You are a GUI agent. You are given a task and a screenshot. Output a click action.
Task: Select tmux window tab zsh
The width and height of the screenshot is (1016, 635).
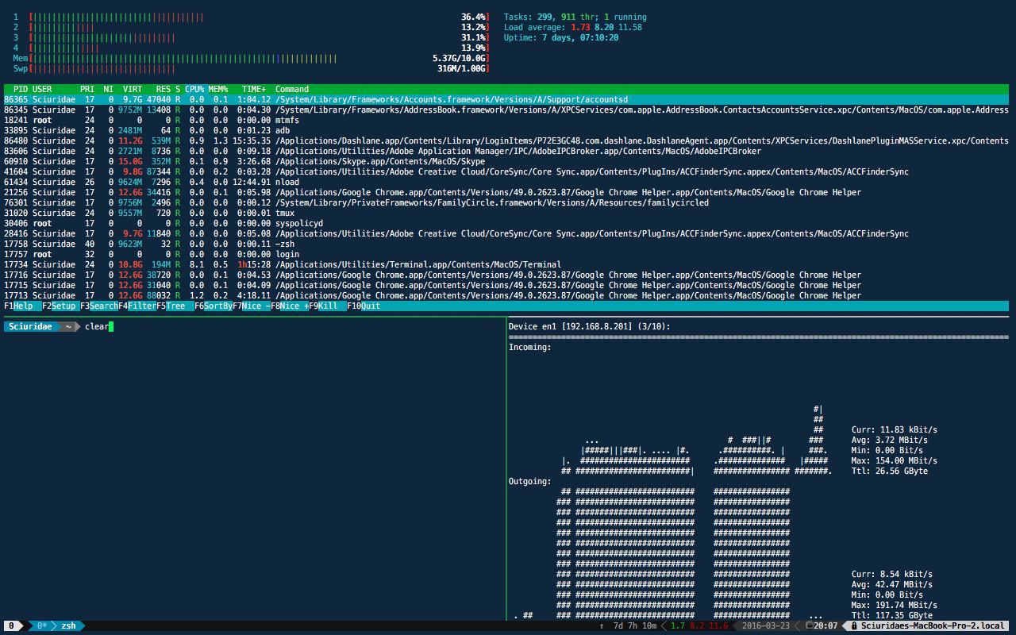coord(69,625)
